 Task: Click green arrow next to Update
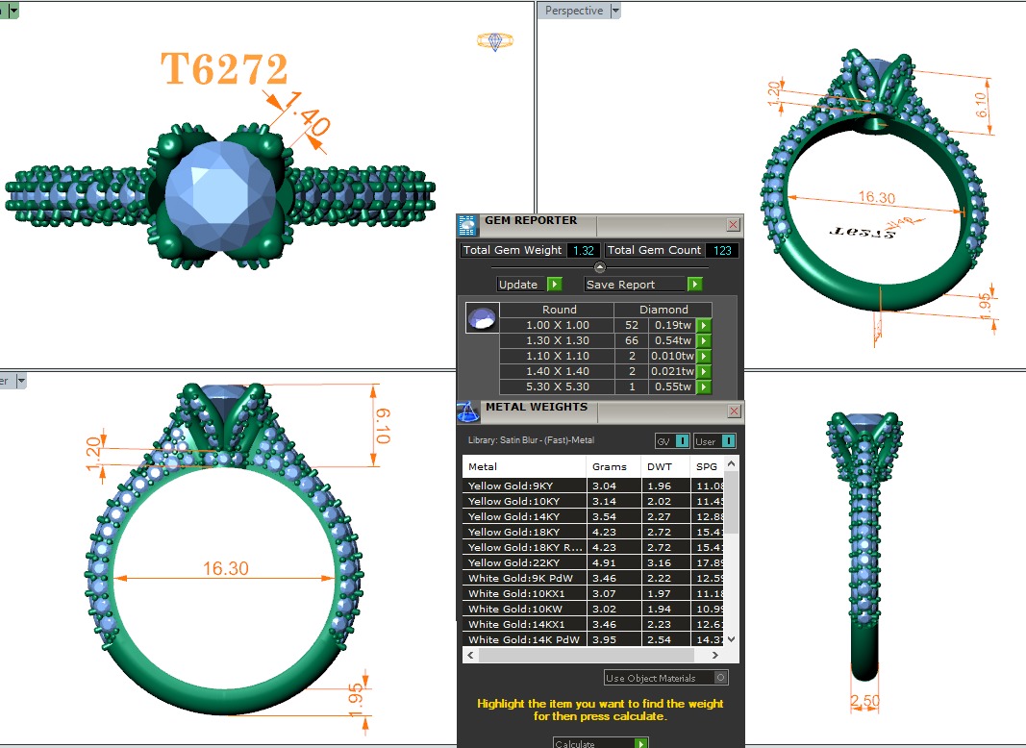click(555, 285)
